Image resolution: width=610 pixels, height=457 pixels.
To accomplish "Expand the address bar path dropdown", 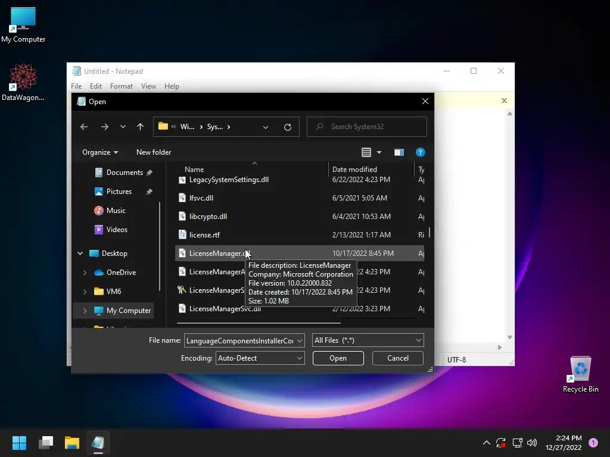I will click(265, 127).
